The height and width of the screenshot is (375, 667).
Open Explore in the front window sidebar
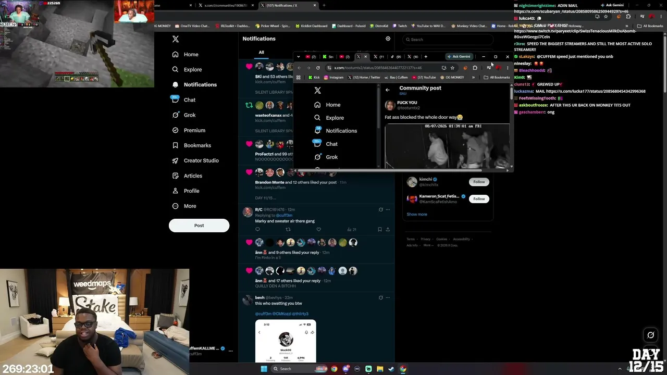click(x=329, y=118)
